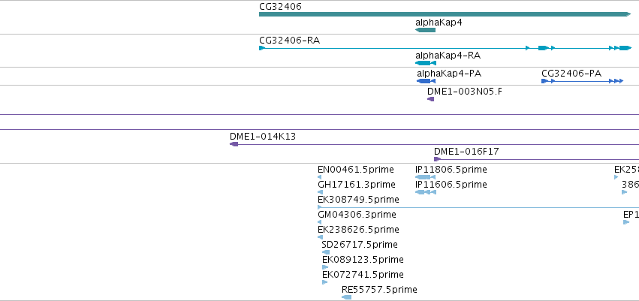Click the EK072741.5prime label
This screenshot has height=301, width=639.
363,274
